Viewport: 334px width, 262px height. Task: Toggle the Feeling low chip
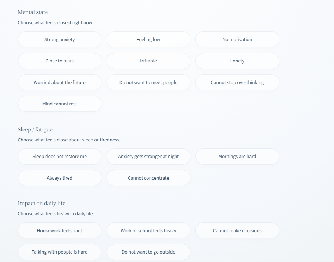(x=148, y=39)
